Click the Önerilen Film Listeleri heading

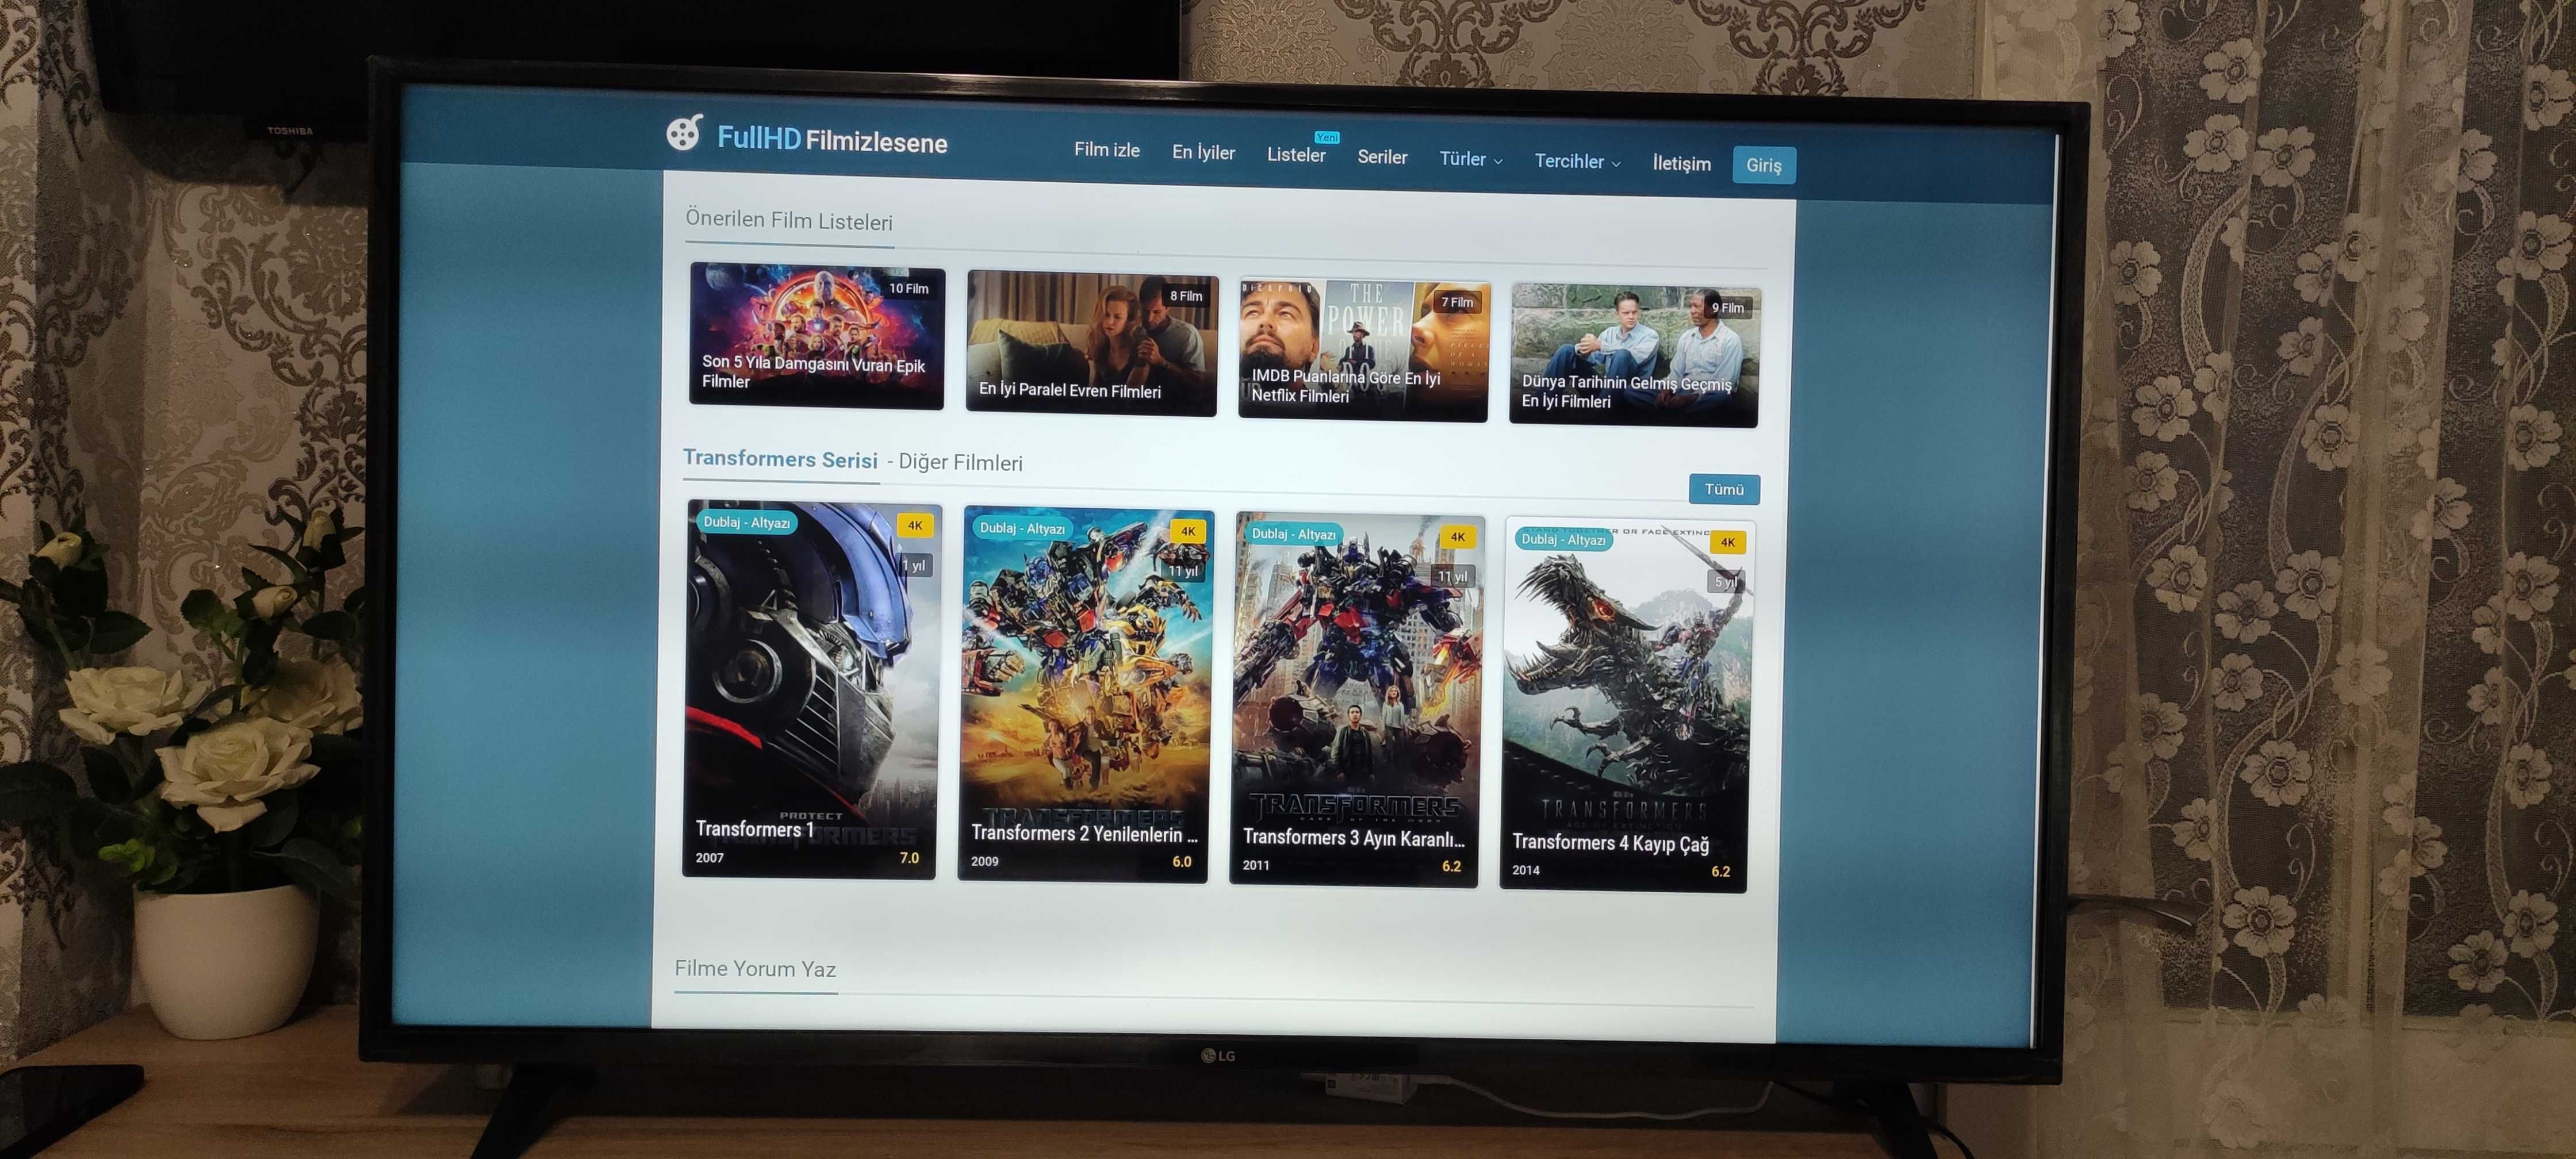tap(789, 220)
